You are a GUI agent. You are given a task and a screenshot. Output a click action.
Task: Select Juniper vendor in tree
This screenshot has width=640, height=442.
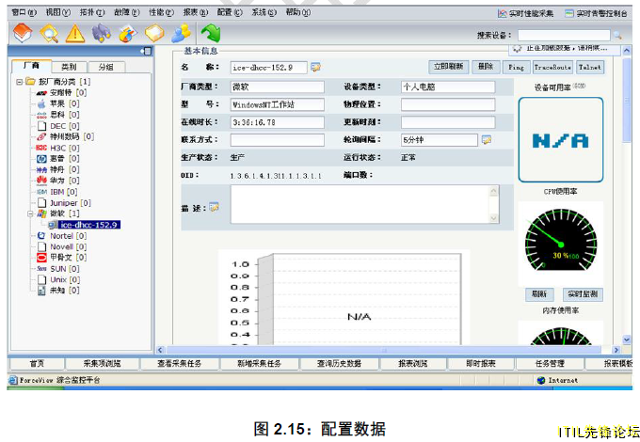[64, 202]
